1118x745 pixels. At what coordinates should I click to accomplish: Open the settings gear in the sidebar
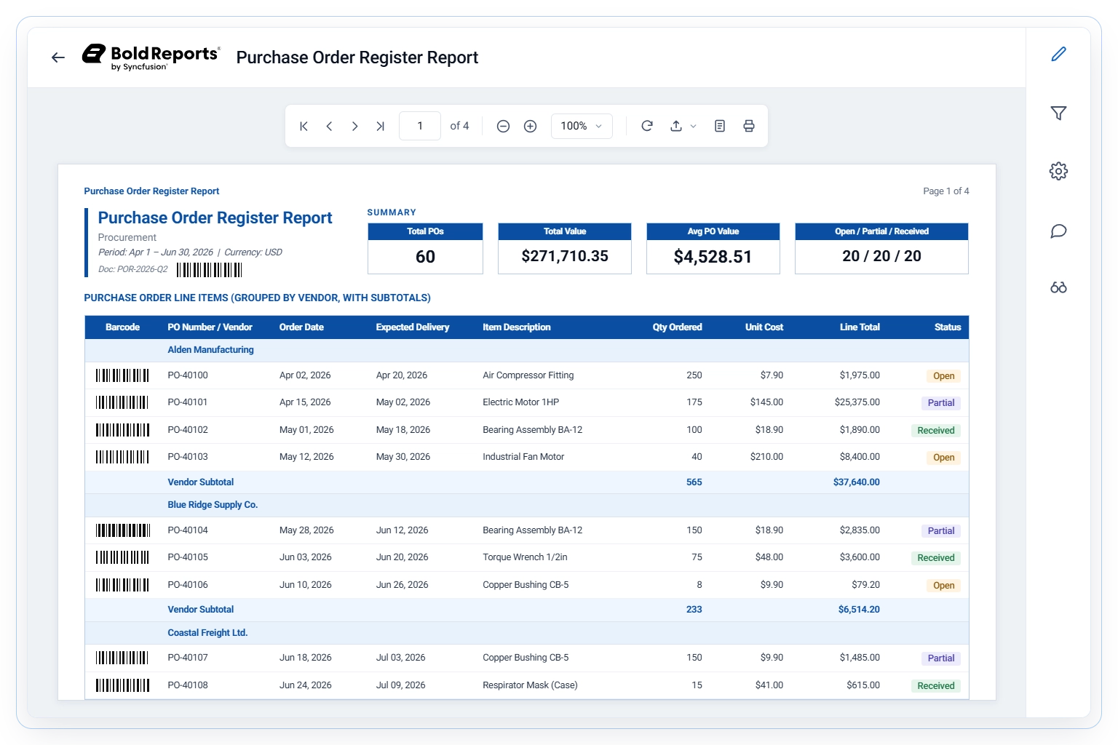click(1058, 171)
